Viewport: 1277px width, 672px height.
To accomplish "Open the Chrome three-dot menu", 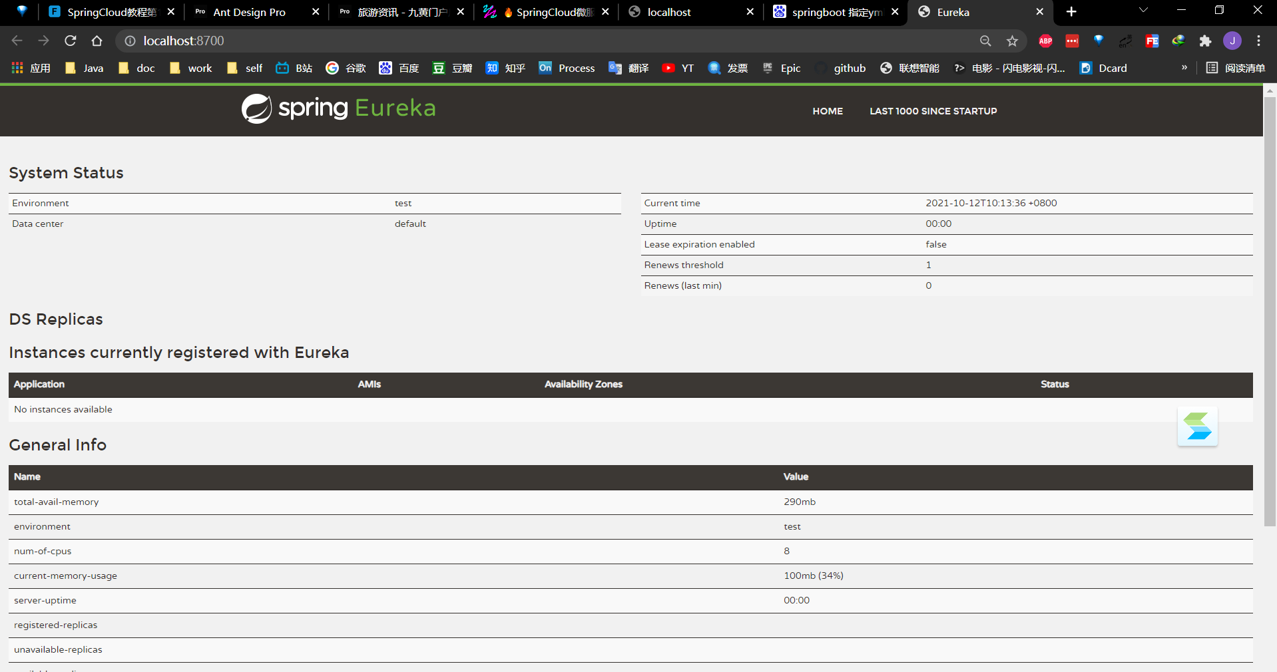I will (x=1258, y=41).
